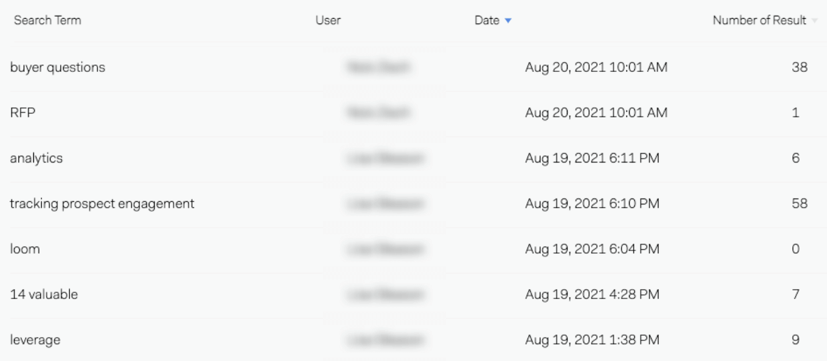Open 'tracking prospect engagement' search term
The height and width of the screenshot is (361, 827).
click(101, 203)
